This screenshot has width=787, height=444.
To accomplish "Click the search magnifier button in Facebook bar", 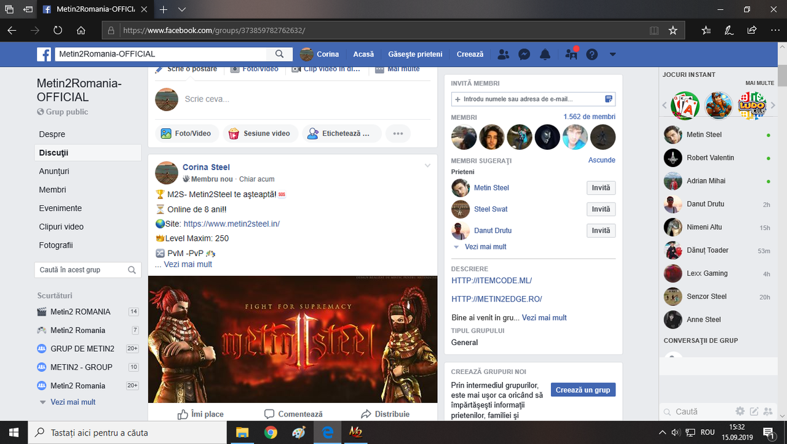I will [280, 54].
